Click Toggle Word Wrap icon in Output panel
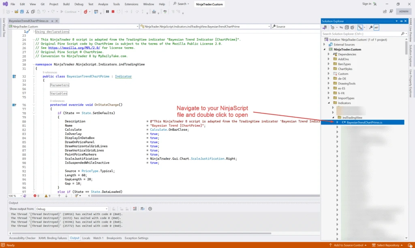 [x=142, y=209]
